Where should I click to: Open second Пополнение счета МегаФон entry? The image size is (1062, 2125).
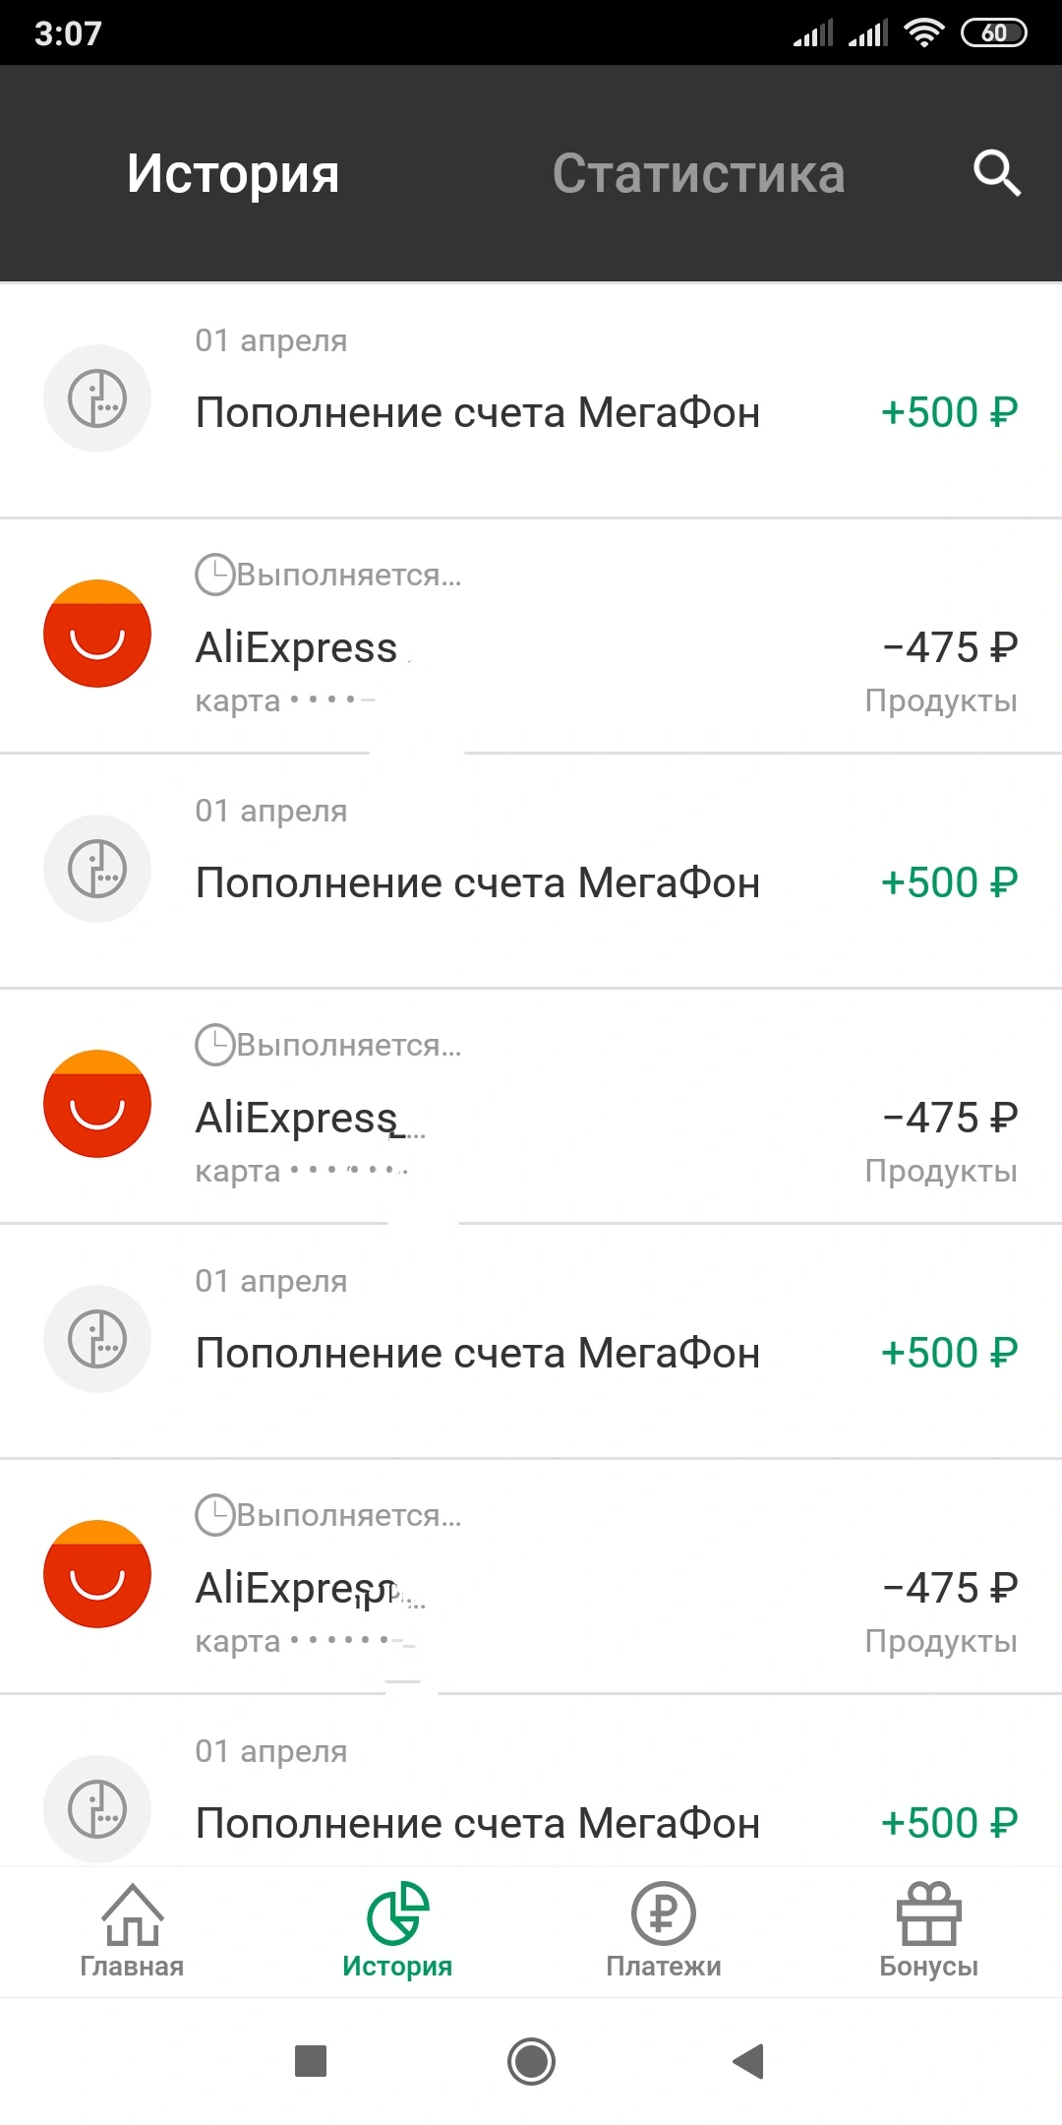tap(531, 871)
